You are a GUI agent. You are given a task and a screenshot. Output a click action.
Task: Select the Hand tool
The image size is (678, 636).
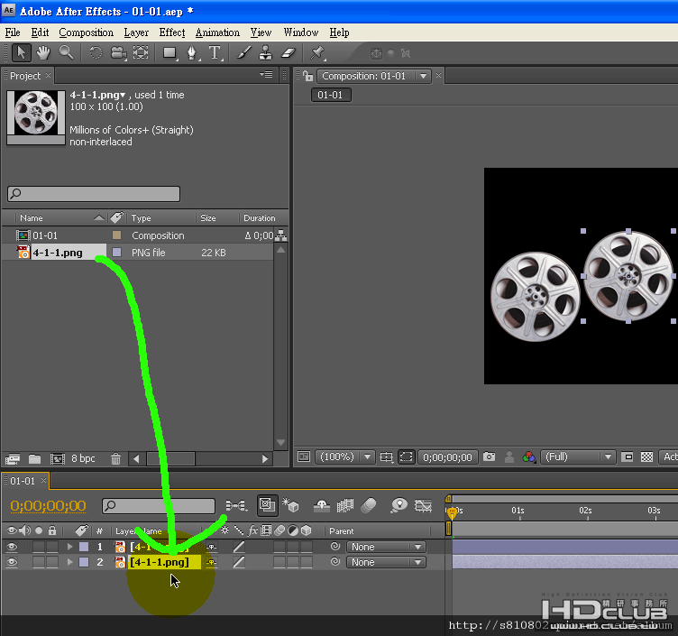point(43,53)
